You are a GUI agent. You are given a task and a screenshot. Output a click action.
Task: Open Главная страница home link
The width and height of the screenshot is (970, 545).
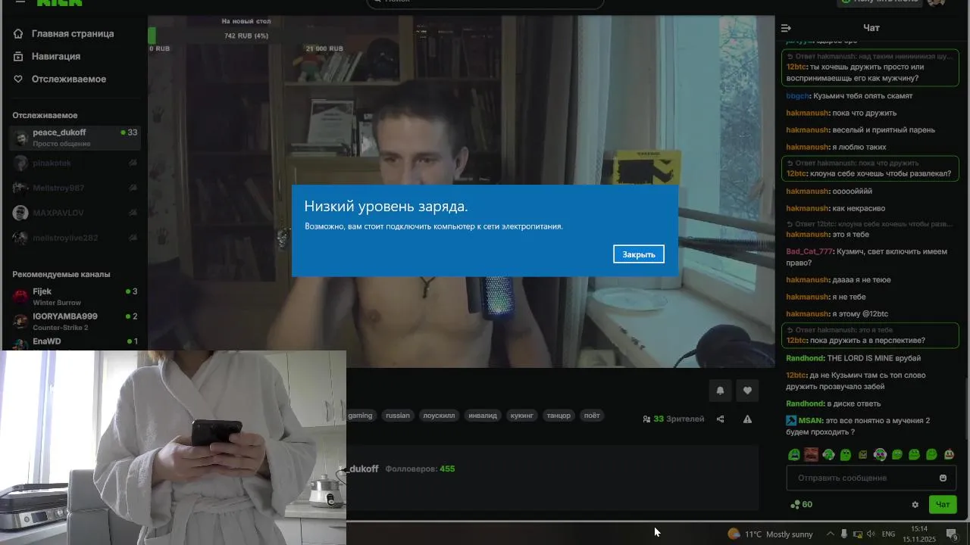(x=73, y=33)
